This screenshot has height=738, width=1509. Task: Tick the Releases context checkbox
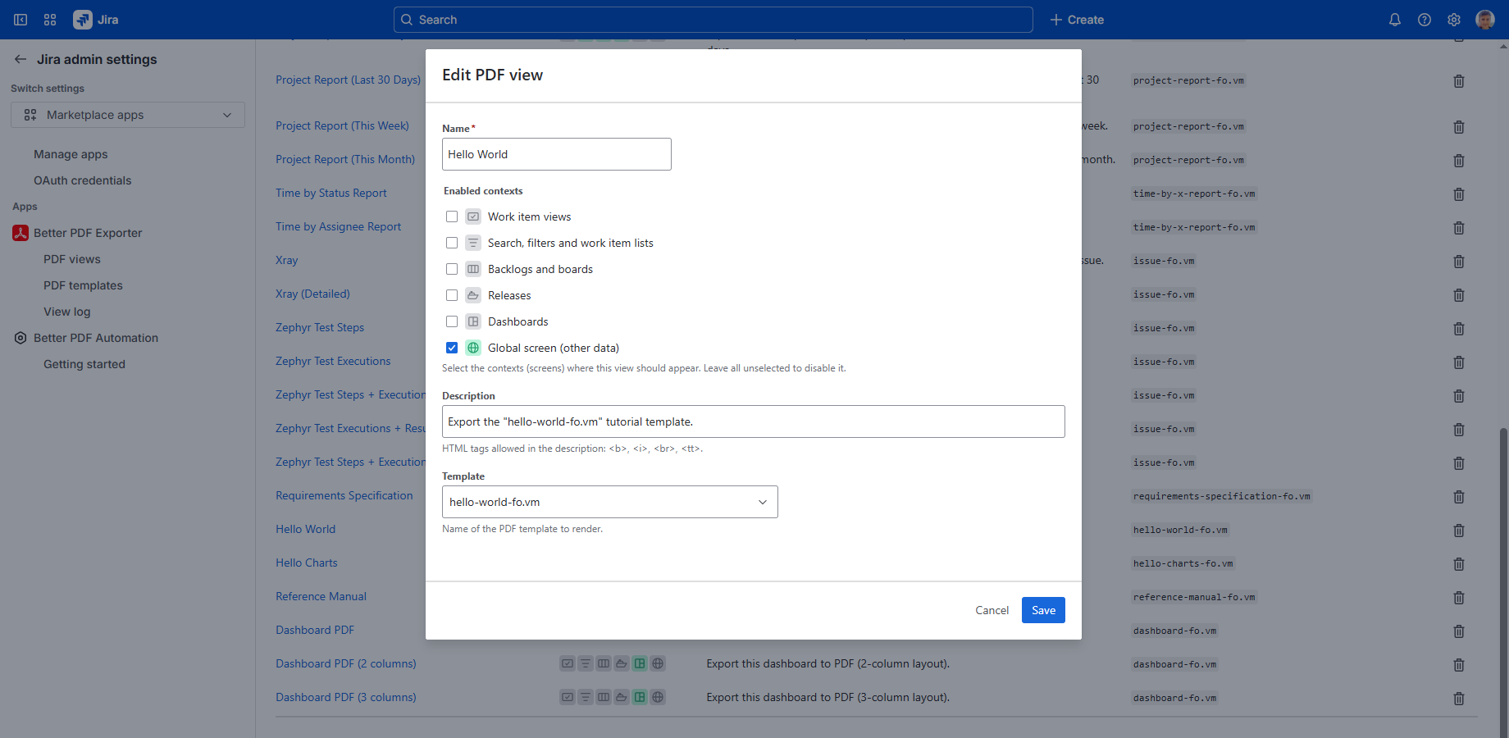pyautogui.click(x=452, y=295)
